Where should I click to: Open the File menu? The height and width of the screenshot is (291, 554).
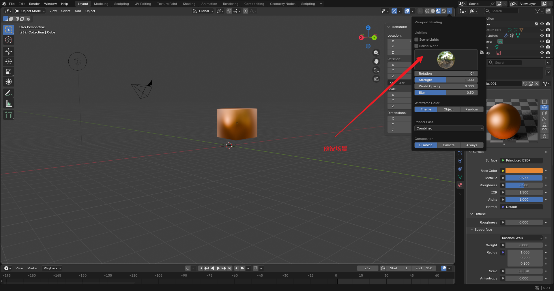click(12, 4)
